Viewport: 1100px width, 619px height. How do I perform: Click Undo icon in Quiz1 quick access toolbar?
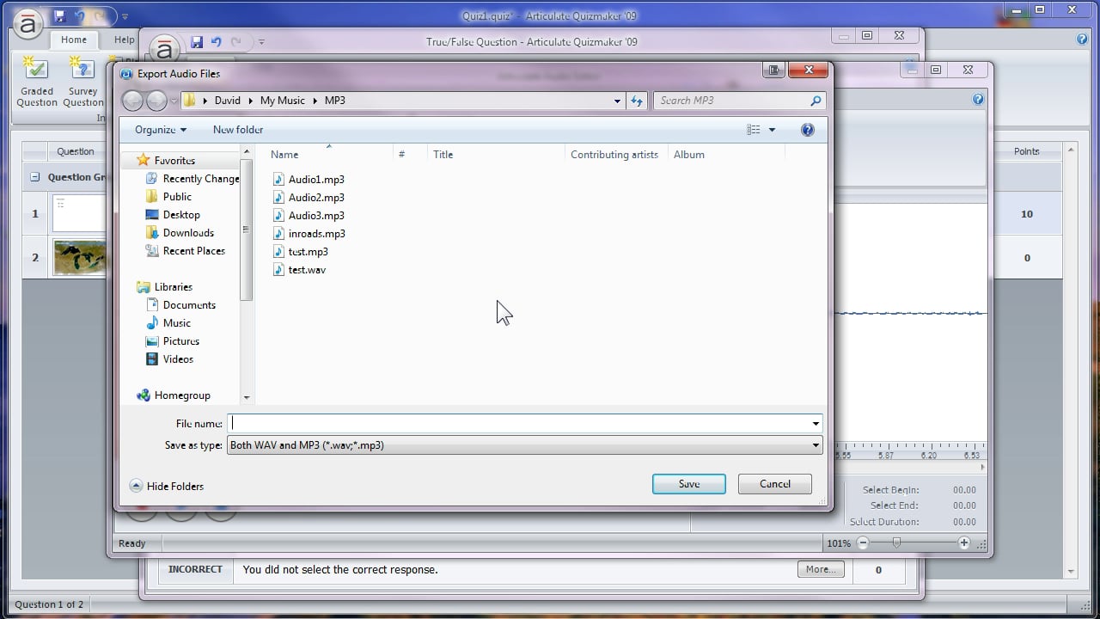pyautogui.click(x=80, y=16)
